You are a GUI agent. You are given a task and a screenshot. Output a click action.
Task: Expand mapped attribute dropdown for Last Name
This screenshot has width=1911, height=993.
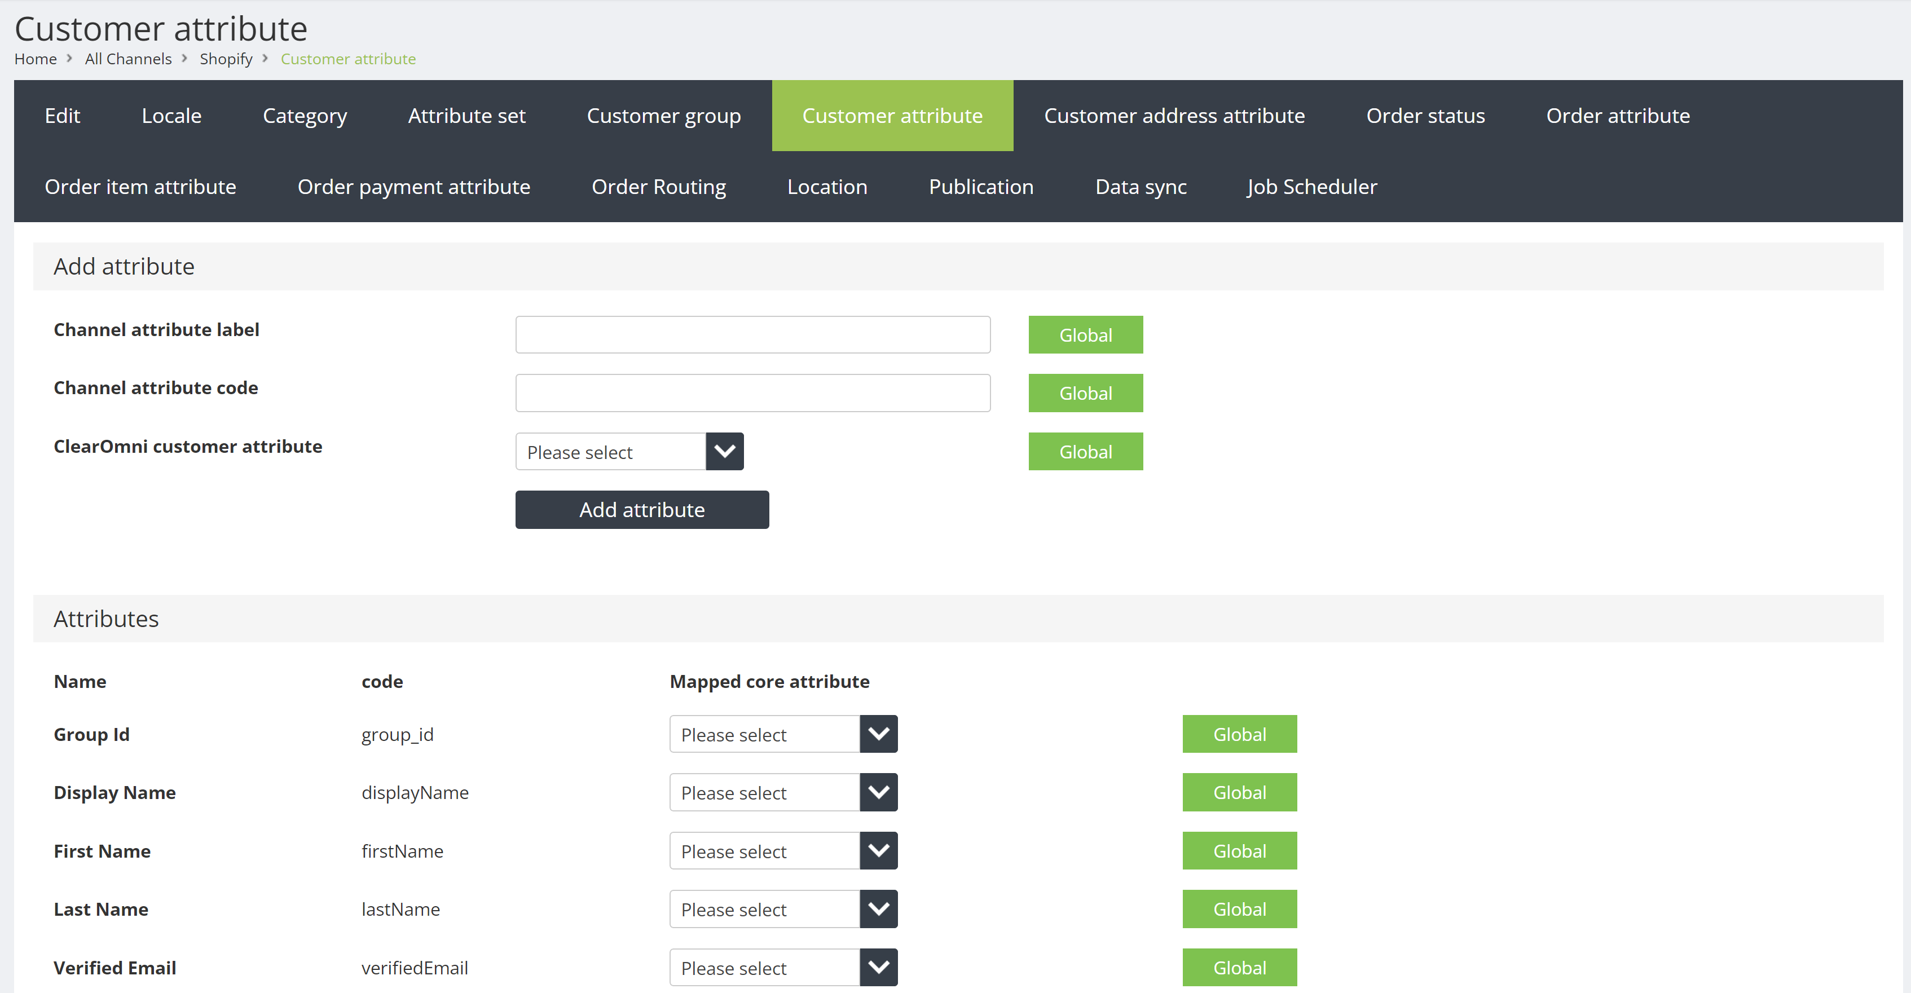point(783,909)
